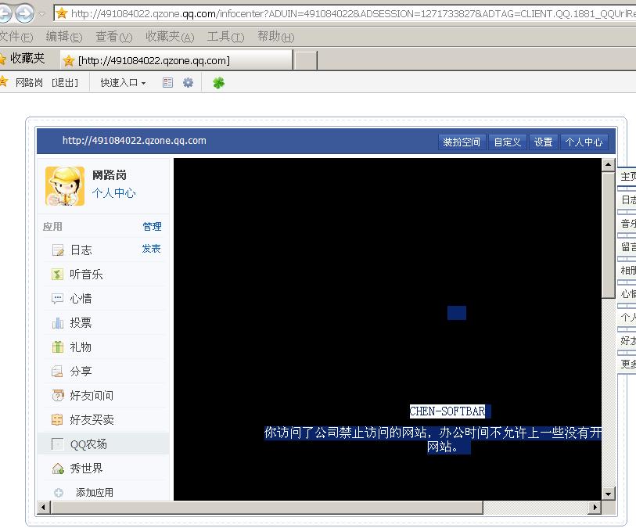Click the 礼物 gift box icon
Image resolution: width=636 pixels, height=528 pixels.
coord(58,347)
